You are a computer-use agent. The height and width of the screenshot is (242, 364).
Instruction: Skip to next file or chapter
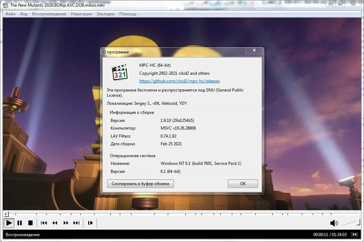[76, 223]
